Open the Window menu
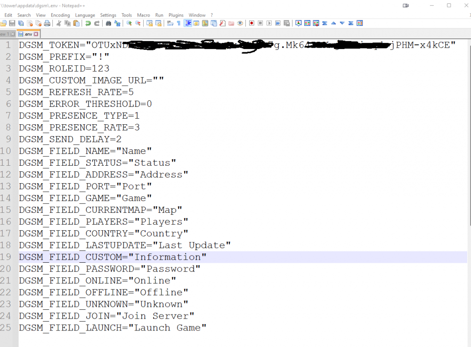This screenshot has width=471, height=347. 197,15
